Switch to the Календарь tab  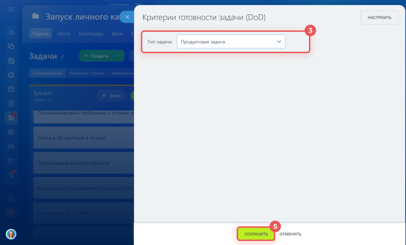click(91, 34)
